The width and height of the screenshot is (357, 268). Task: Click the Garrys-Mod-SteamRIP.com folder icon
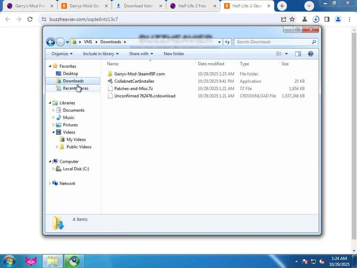110,74
